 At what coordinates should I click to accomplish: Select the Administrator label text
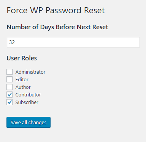point(30,72)
